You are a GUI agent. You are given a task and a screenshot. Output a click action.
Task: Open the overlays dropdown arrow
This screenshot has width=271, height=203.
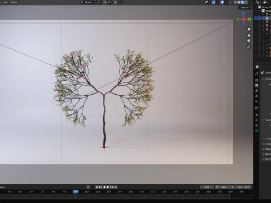tap(225, 2)
